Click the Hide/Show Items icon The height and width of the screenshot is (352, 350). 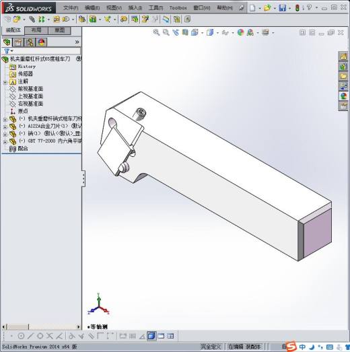(225, 33)
